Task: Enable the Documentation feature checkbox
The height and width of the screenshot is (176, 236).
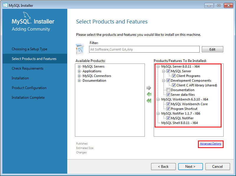Action: click(x=168, y=90)
